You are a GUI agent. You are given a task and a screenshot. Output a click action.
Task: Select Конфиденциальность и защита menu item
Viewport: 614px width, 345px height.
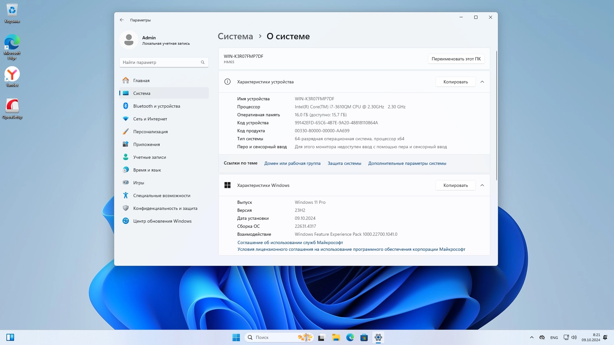point(165,208)
